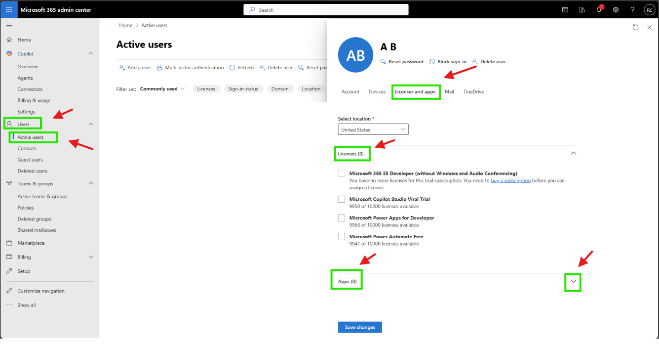Screen dimensions: 659x344
Task: Open the help question mark icon
Action: click(x=632, y=10)
